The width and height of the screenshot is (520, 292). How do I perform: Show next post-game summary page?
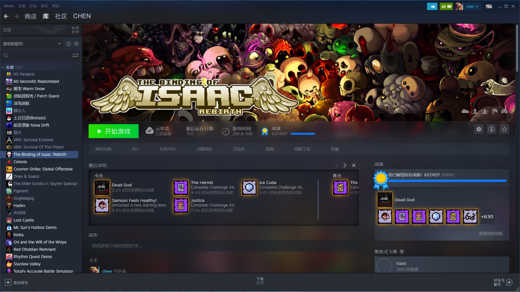click(345, 165)
